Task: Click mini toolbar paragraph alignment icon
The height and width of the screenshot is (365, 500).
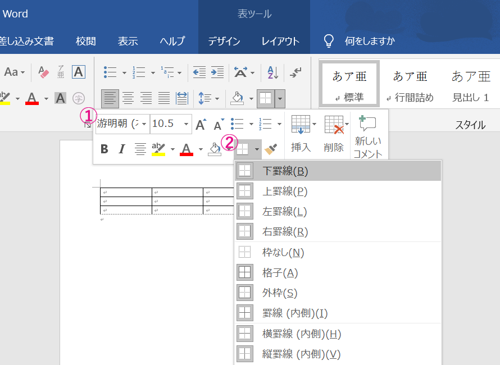Action: click(140, 149)
